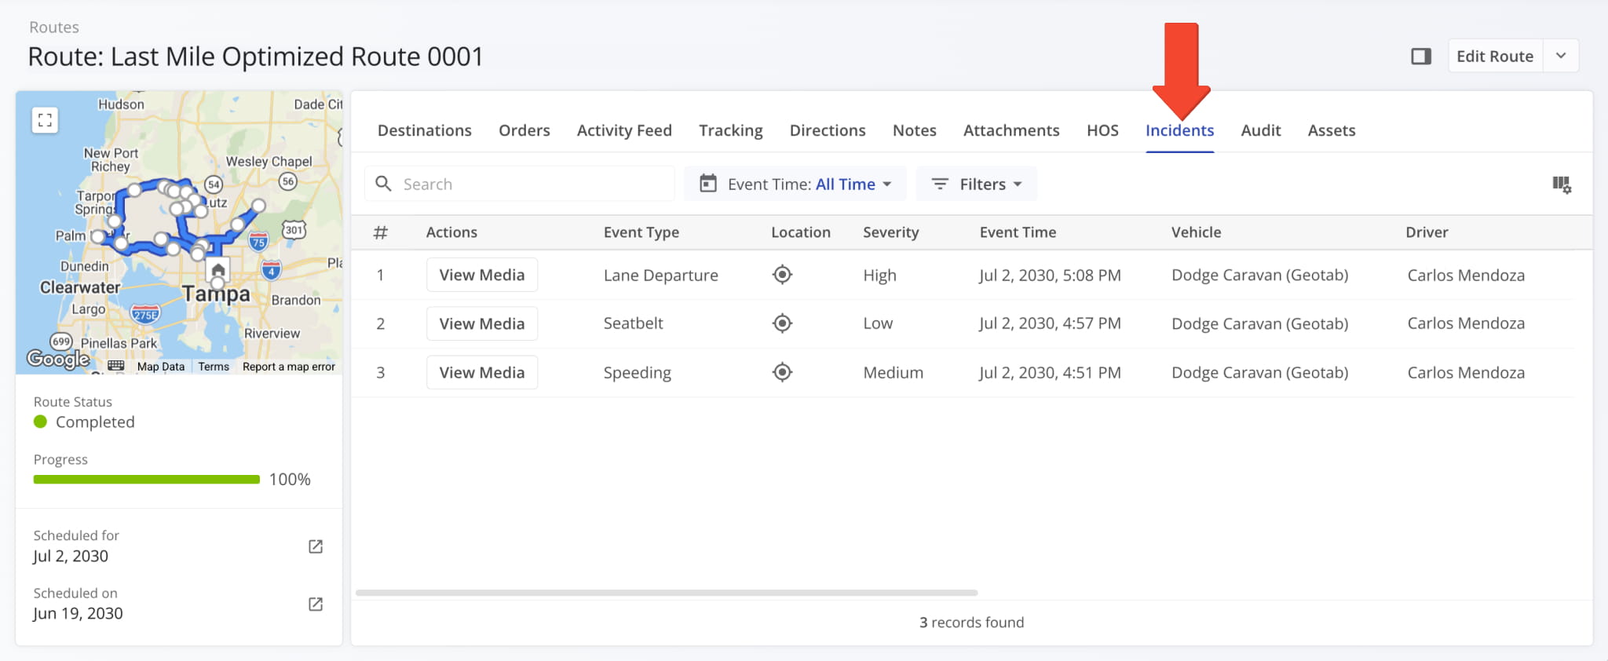Open the Filters dropdown
Viewport: 1608px width, 661px height.
pyautogui.click(x=977, y=184)
